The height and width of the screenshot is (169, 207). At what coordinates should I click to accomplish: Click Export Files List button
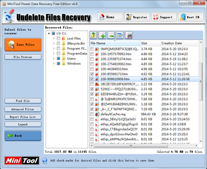click(x=23, y=117)
